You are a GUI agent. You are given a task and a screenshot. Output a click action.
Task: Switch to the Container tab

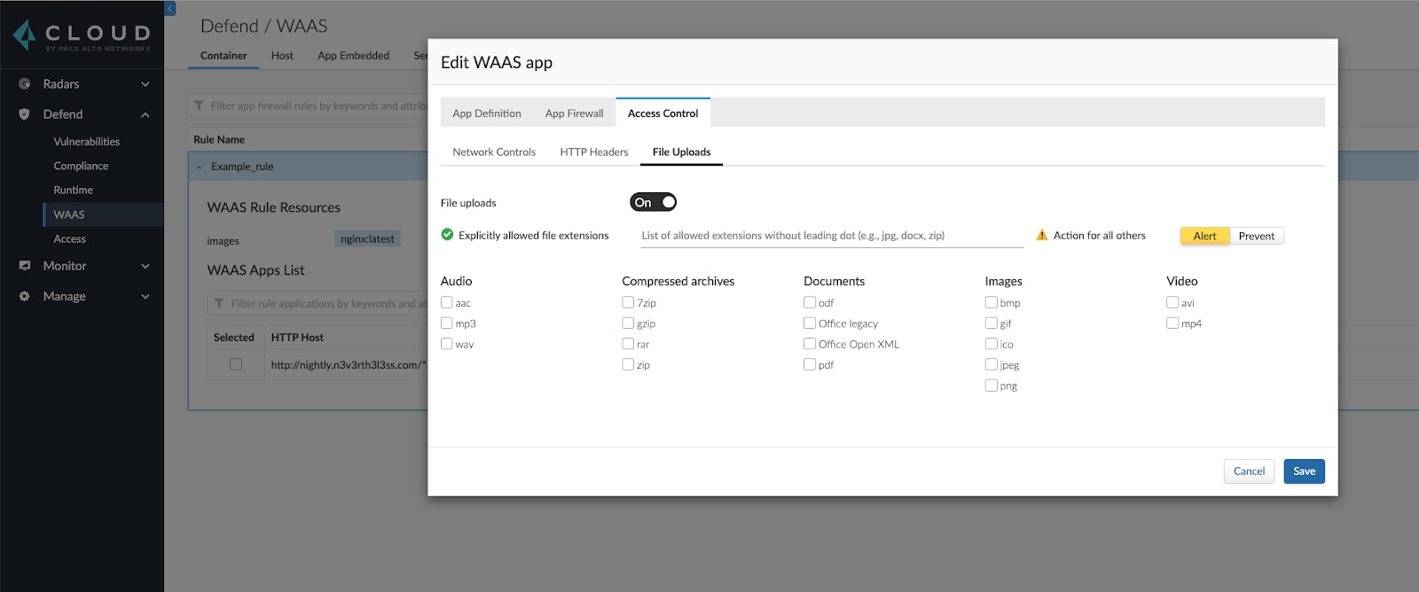tap(223, 55)
